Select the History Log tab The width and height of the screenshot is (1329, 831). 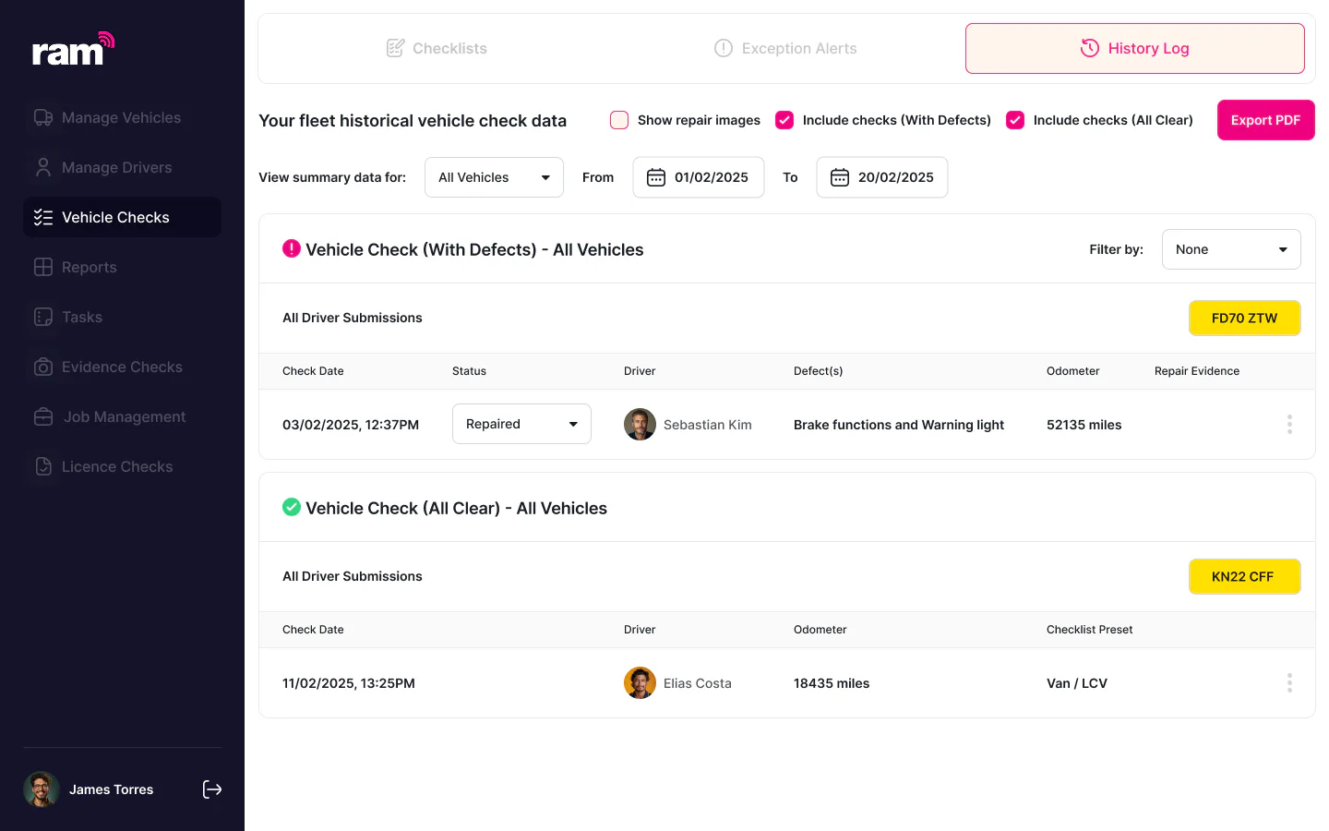coord(1135,48)
